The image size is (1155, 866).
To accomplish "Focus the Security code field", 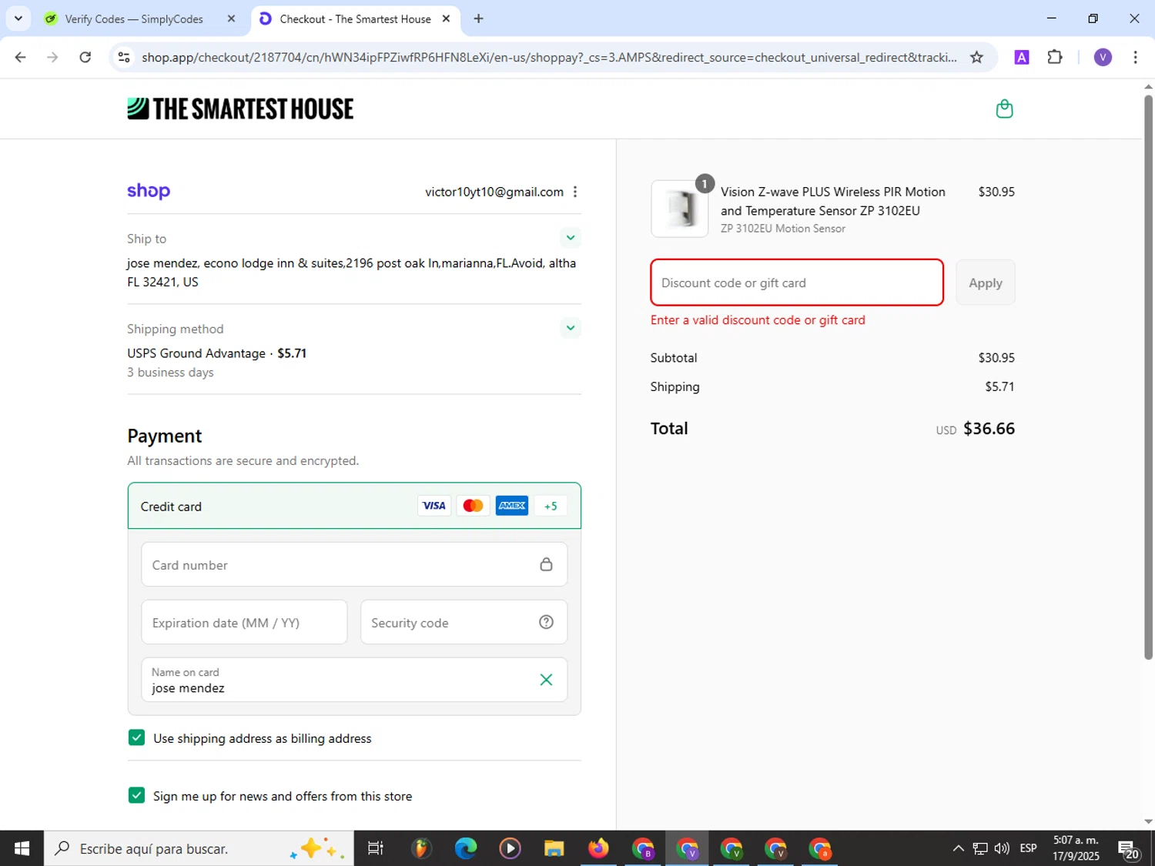I will (464, 622).
